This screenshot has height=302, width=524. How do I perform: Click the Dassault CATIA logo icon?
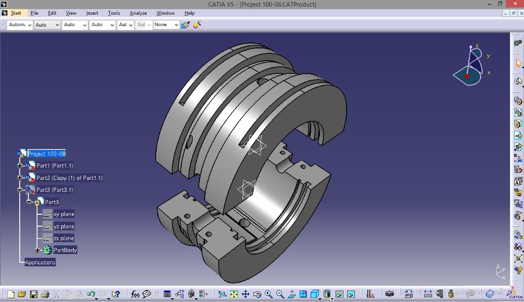(515, 293)
